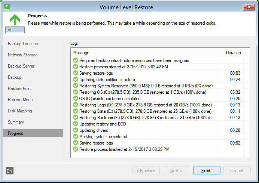Select the Backup Location step

point(23,44)
